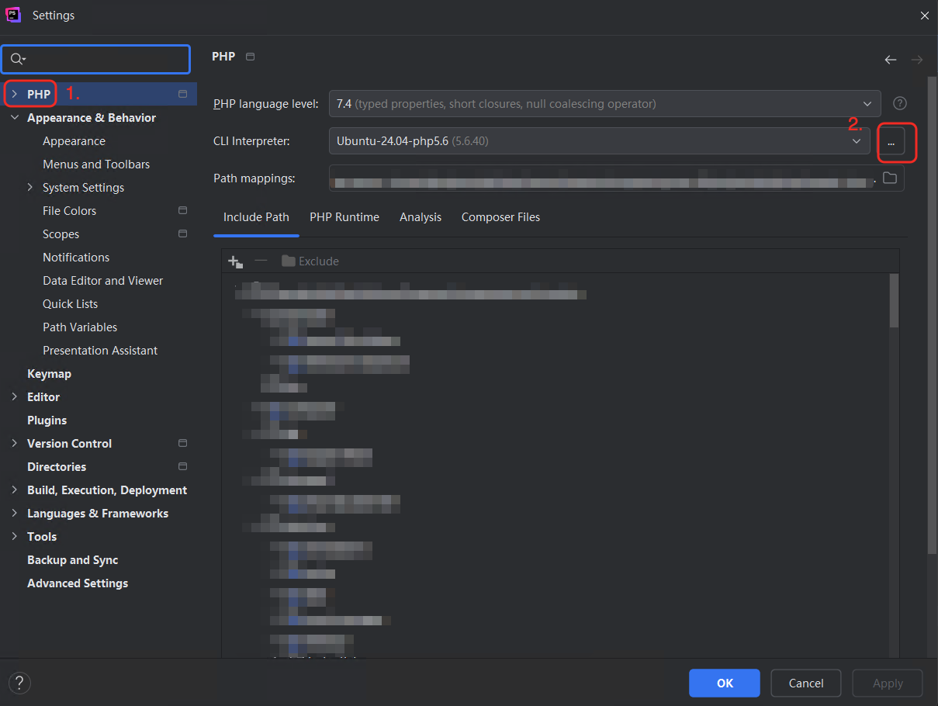Click the remove include path minus icon

[x=261, y=261]
